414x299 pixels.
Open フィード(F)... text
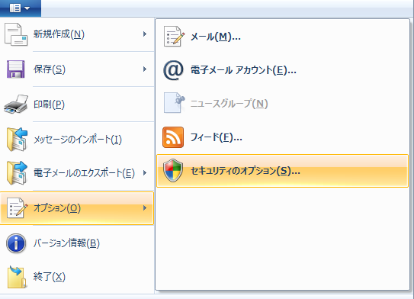217,137
